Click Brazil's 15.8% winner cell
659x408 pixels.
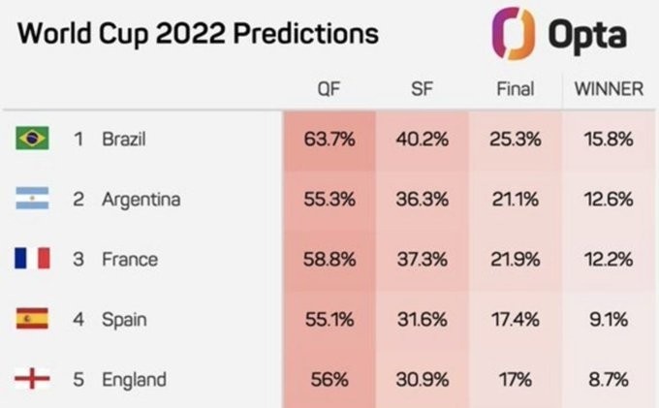point(609,140)
